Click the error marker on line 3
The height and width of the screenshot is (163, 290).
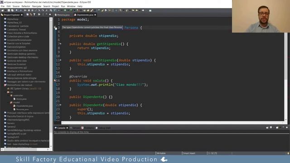pos(55,28)
